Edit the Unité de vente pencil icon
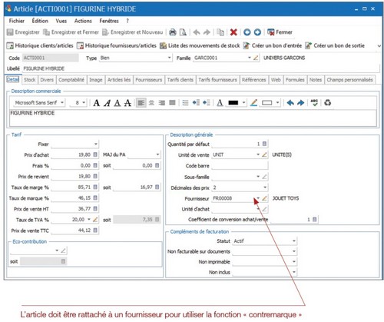384x322 pixels. tap(264, 154)
